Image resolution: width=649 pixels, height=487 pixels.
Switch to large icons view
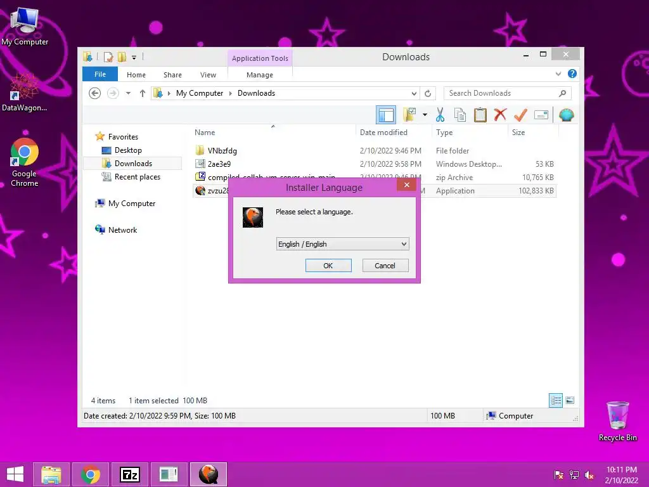pyautogui.click(x=570, y=400)
